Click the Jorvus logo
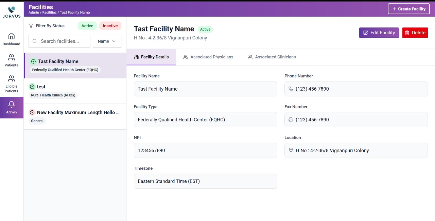The width and height of the screenshot is (435, 221). [x=11, y=10]
